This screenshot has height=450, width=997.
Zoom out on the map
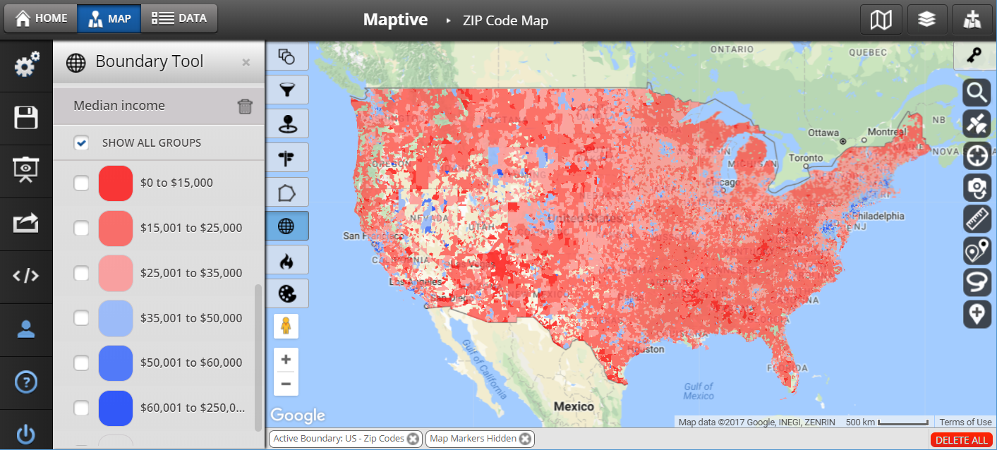click(x=286, y=384)
